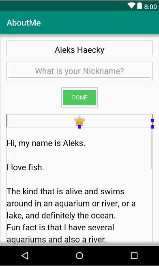Tap the Android back triangle button
159x266 pixels.
click(25, 255)
